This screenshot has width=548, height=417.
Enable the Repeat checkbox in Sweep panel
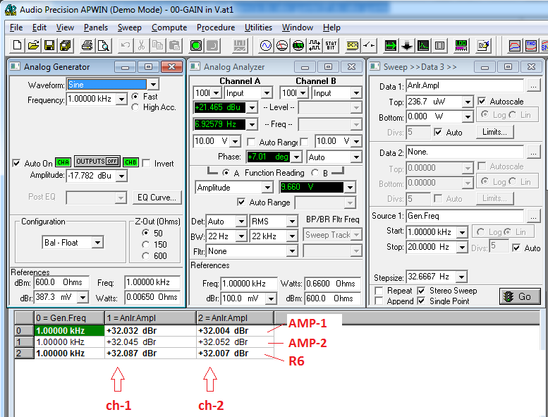coord(379,291)
